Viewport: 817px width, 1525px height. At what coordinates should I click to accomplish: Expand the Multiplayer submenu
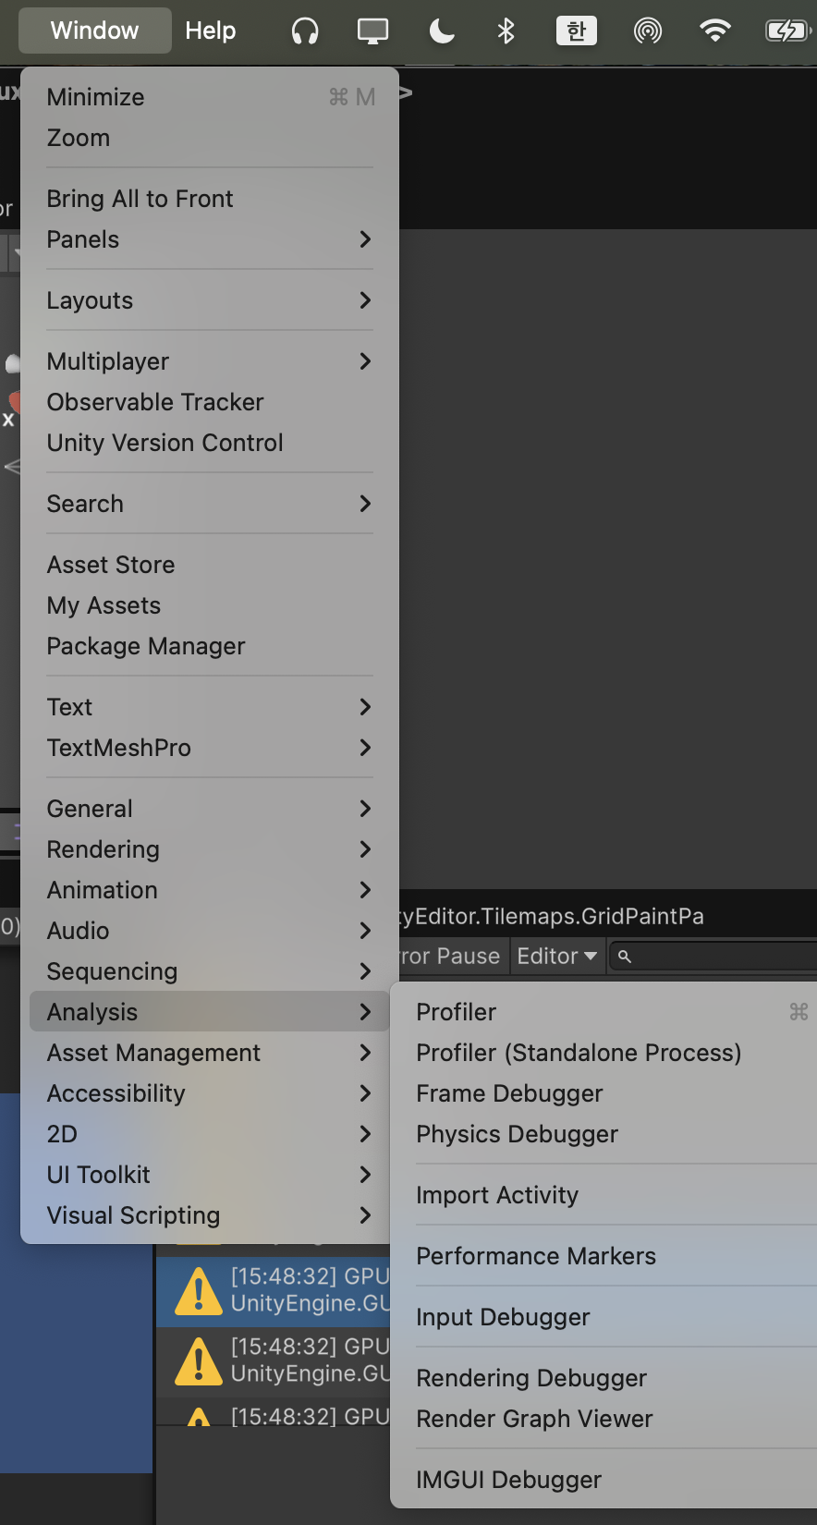(x=210, y=361)
